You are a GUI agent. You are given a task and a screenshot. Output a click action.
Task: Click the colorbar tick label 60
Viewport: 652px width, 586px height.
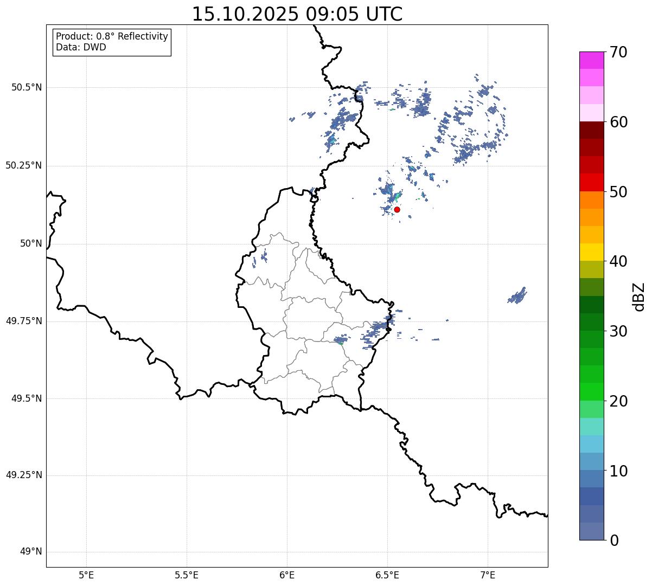click(618, 122)
